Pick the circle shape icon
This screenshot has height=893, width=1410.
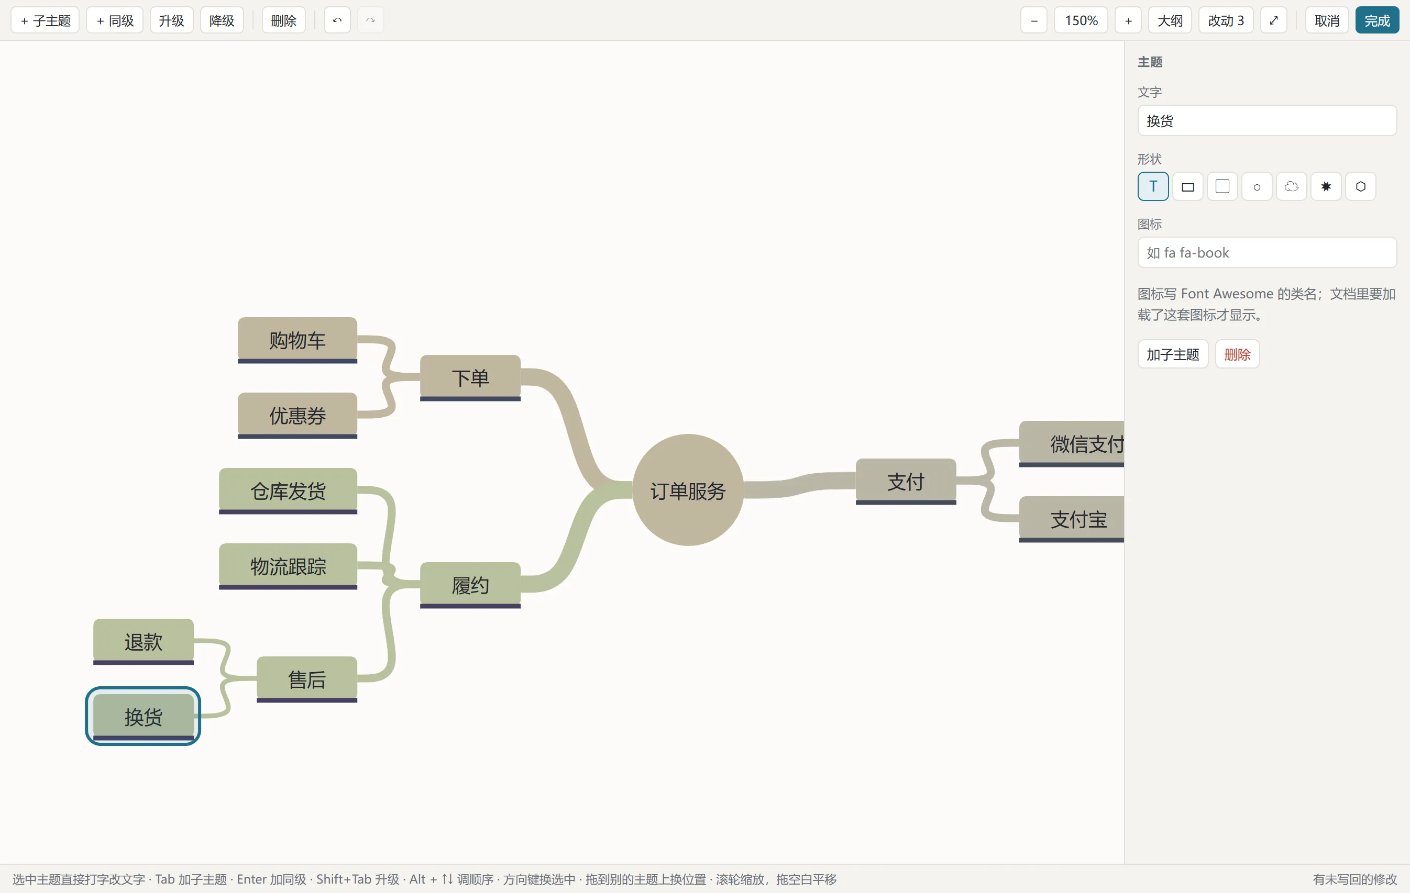[x=1257, y=187]
